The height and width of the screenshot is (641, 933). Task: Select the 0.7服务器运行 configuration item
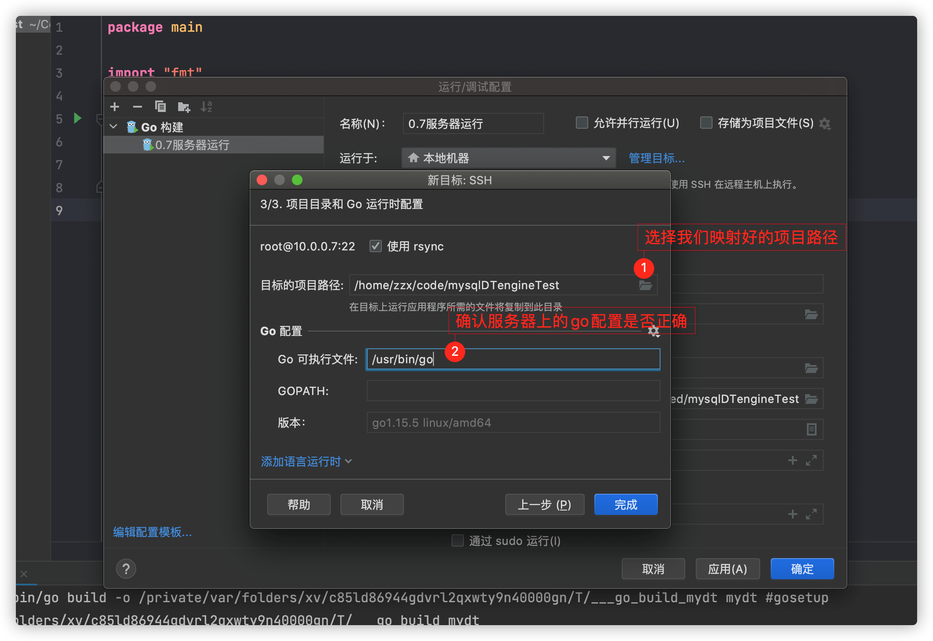(x=192, y=145)
